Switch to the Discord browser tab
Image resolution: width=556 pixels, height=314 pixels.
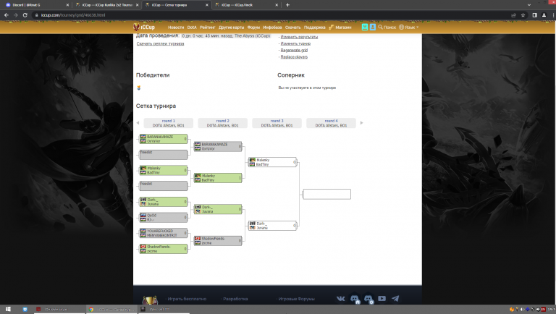[35, 5]
